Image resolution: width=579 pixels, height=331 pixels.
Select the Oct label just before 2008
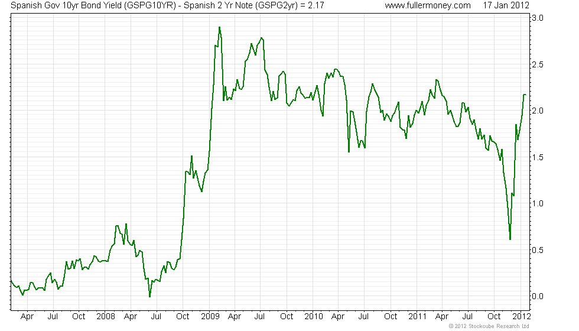coord(79,317)
